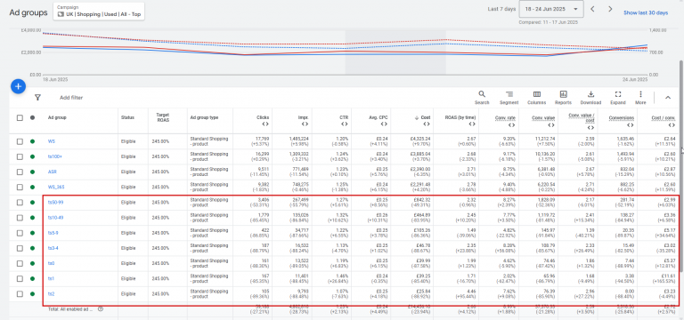
Task: Tick checkbox for WS row
Action: pyautogui.click(x=20, y=141)
